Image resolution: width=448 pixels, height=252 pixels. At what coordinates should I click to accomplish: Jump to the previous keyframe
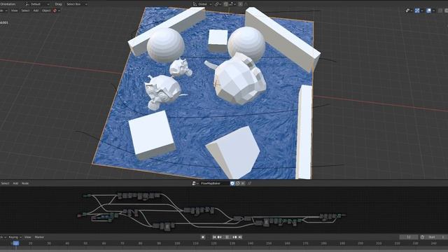pos(219,237)
